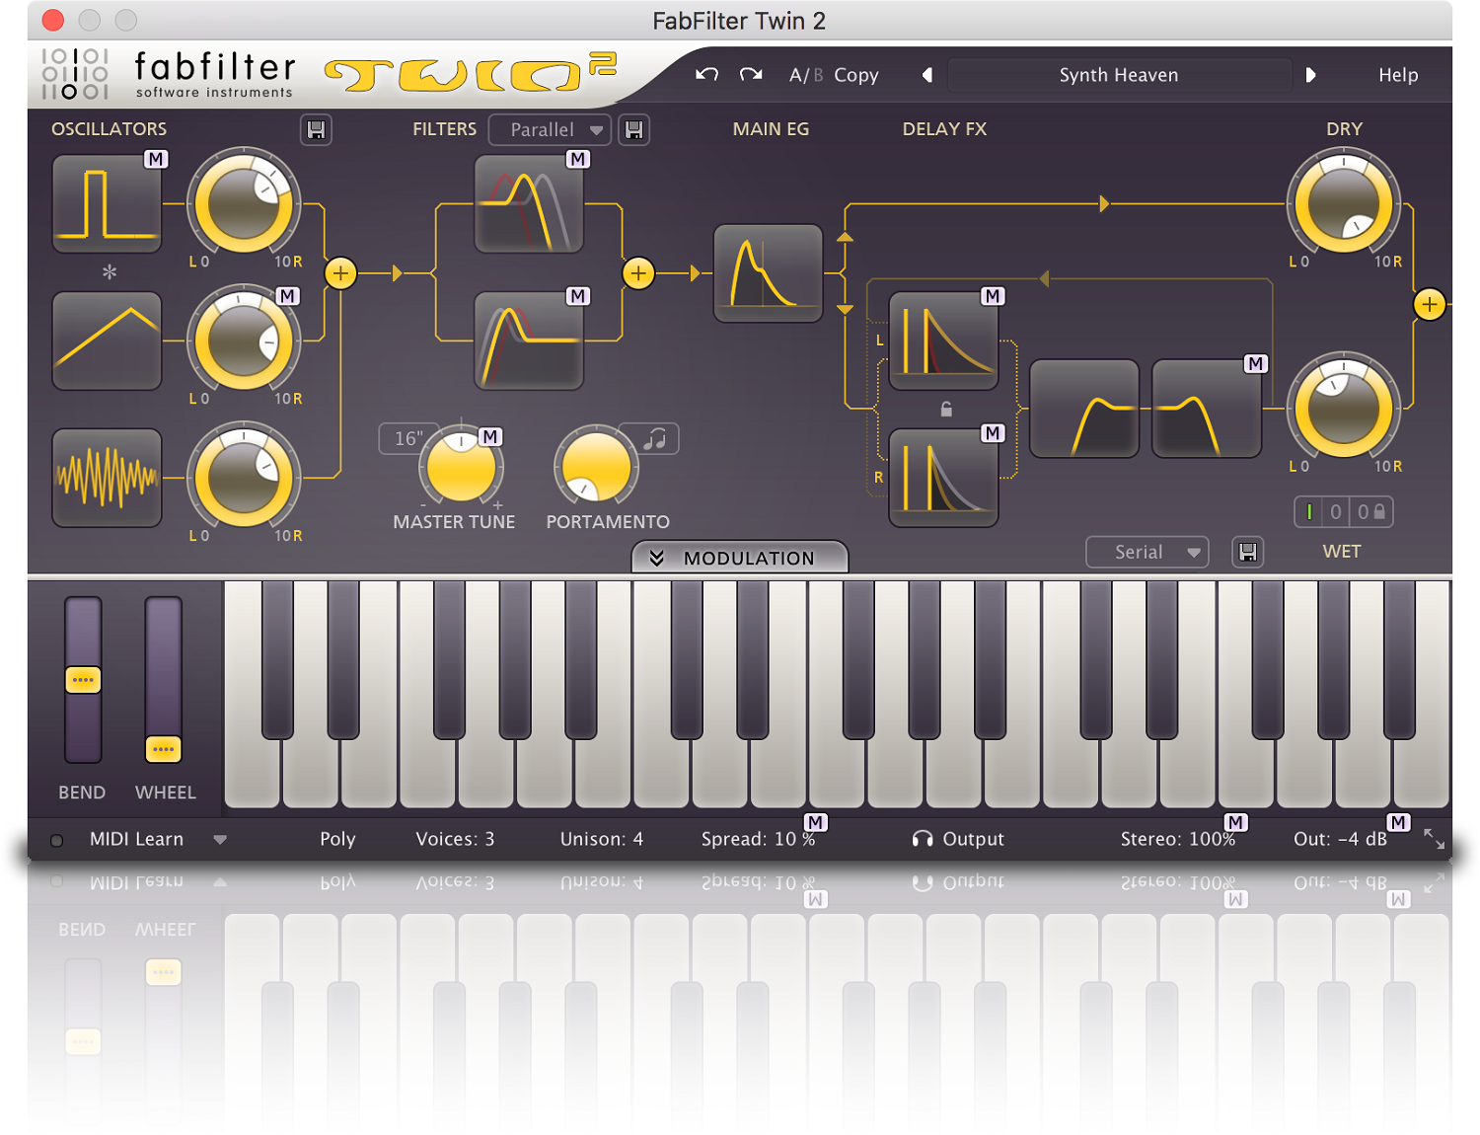Open the second delay filter with M badge

[1207, 409]
